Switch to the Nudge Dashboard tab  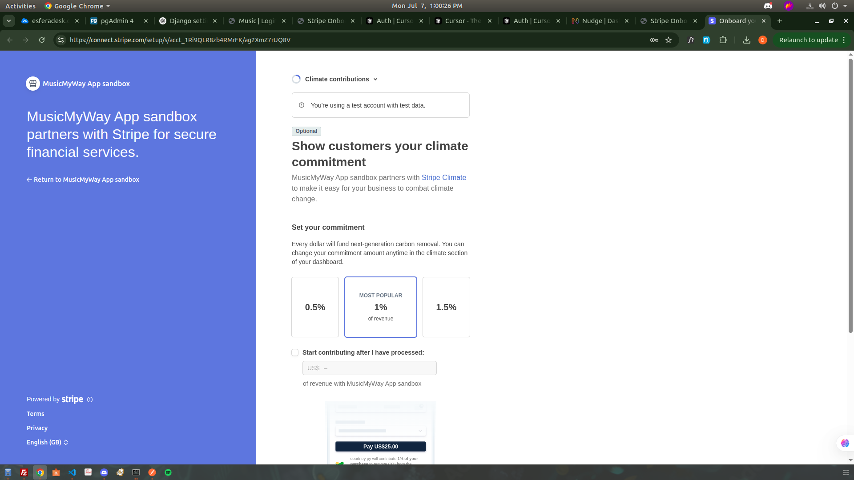point(599,21)
